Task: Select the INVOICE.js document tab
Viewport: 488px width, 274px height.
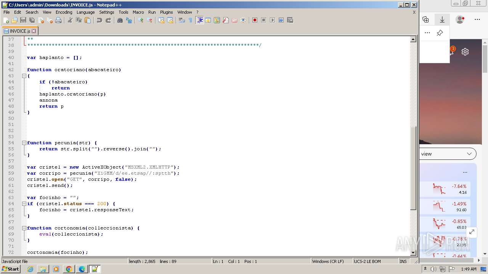Action: [20, 31]
